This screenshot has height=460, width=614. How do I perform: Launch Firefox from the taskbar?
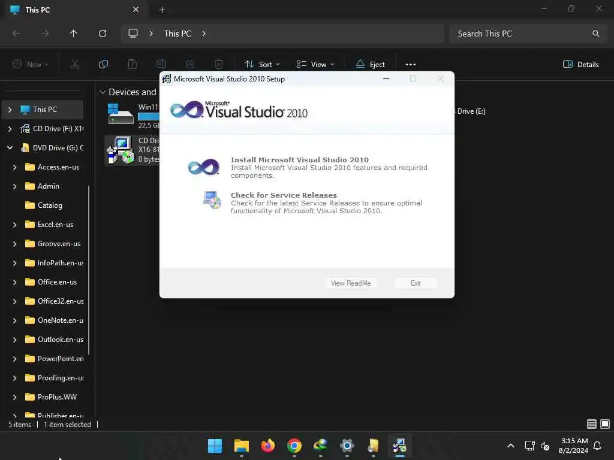[268, 446]
